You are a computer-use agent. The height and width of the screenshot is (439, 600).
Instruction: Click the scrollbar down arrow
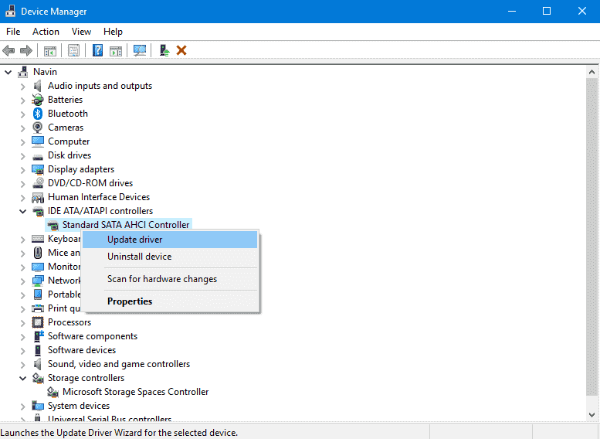[592, 415]
